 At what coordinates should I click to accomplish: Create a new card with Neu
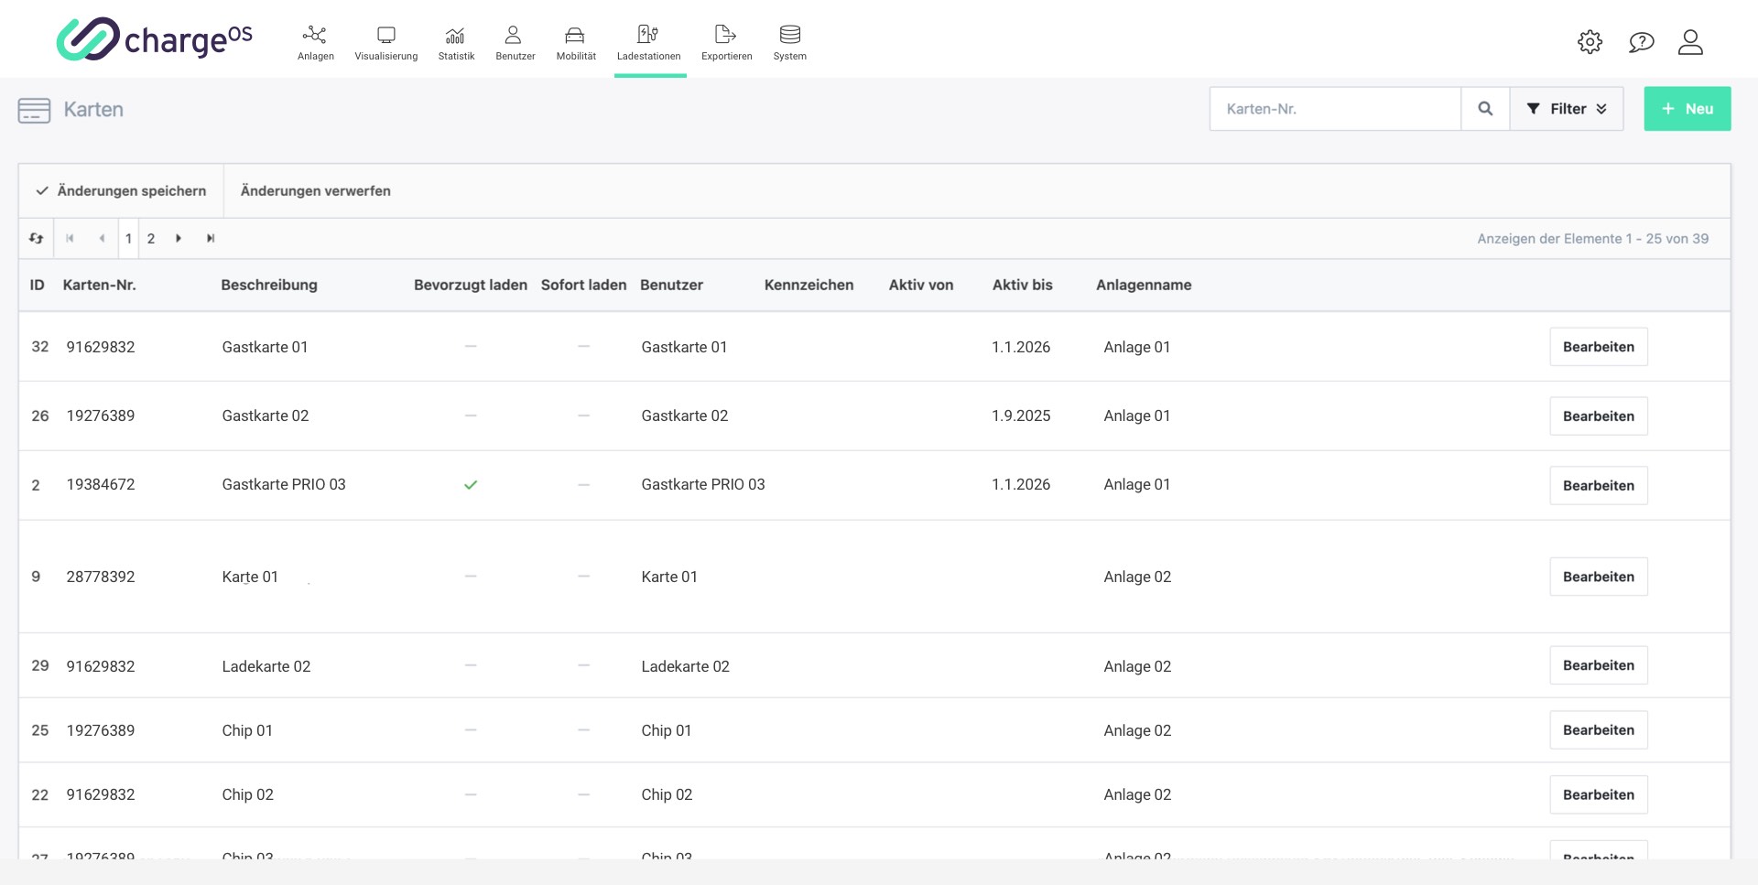click(1687, 109)
